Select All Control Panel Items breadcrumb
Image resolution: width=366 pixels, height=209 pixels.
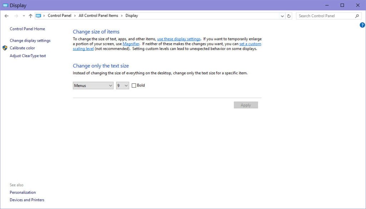click(98, 16)
